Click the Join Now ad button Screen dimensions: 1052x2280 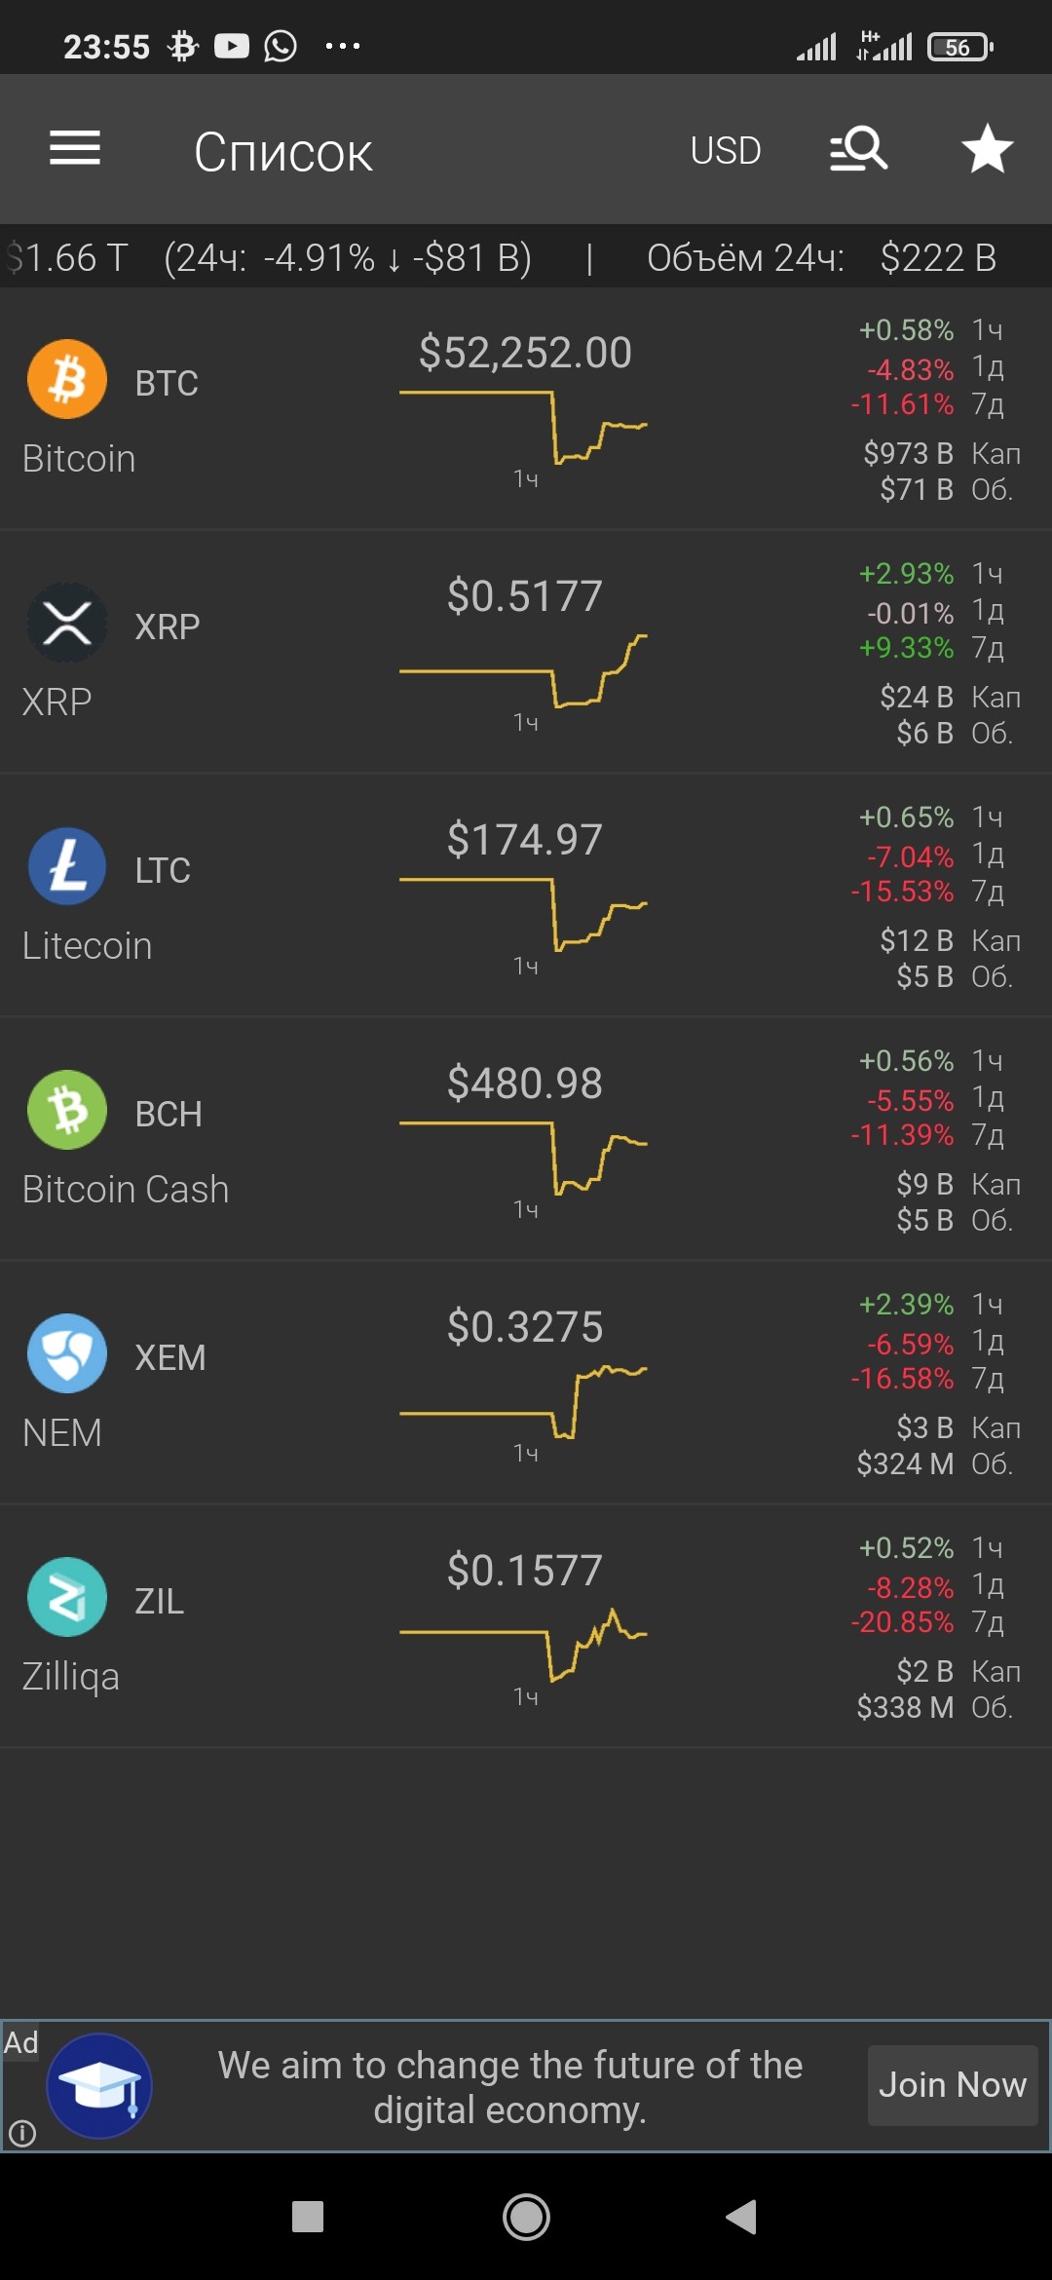coord(953,2085)
